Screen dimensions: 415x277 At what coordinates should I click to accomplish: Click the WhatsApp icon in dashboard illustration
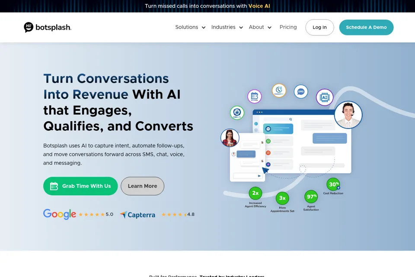268,141
